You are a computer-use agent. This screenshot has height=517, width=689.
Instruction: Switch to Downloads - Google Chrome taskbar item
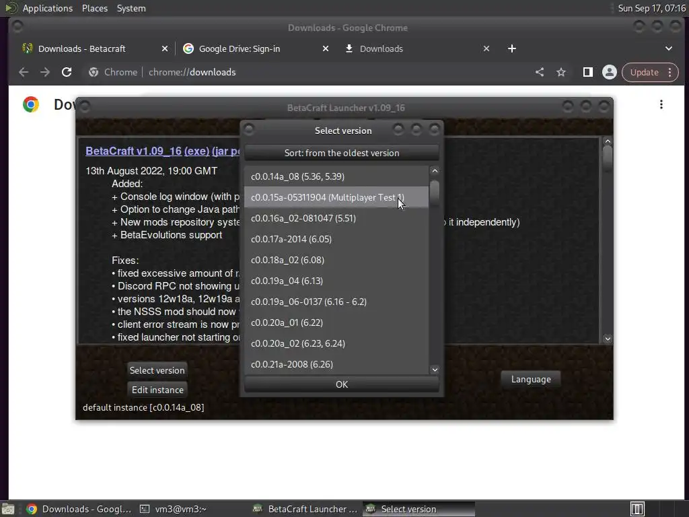pos(78,509)
